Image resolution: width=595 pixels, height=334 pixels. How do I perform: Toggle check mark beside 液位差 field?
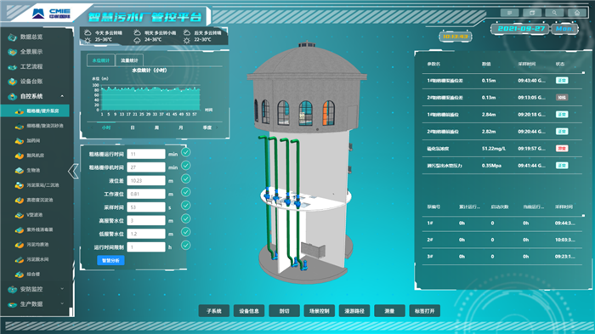coord(185,178)
